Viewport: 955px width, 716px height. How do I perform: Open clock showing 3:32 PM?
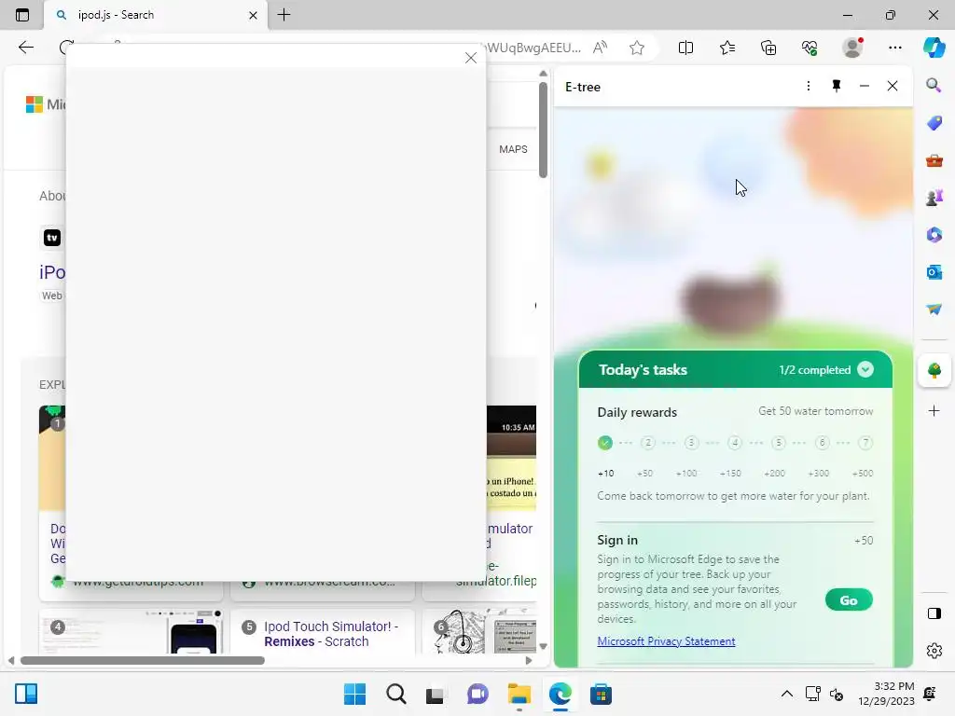tap(886, 694)
